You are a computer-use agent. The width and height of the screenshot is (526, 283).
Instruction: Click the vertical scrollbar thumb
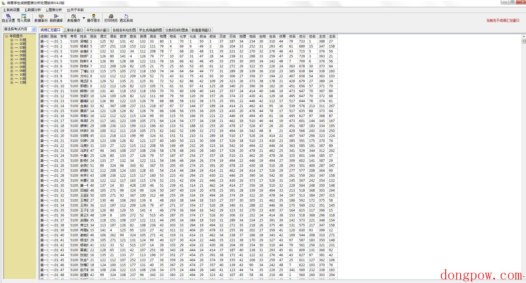coord(524,41)
